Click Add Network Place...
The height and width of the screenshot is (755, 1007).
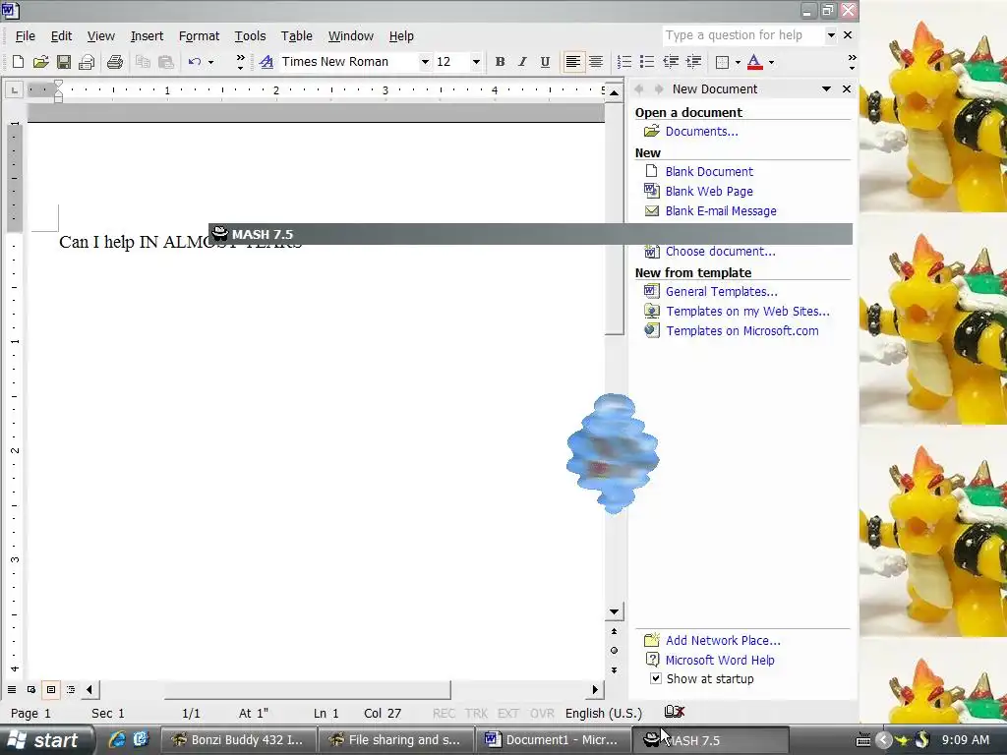[723, 641]
